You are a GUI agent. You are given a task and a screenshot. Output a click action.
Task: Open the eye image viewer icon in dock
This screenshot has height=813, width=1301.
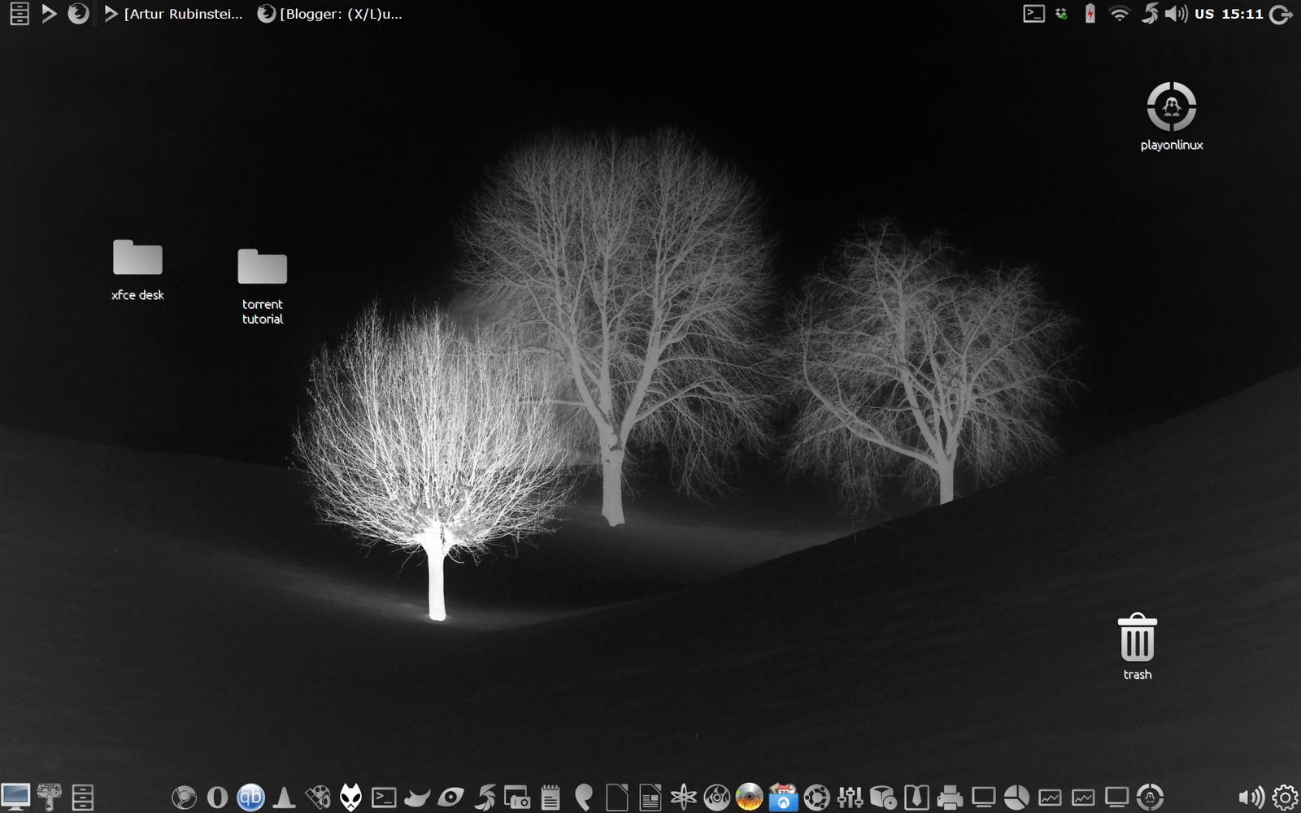tap(450, 798)
